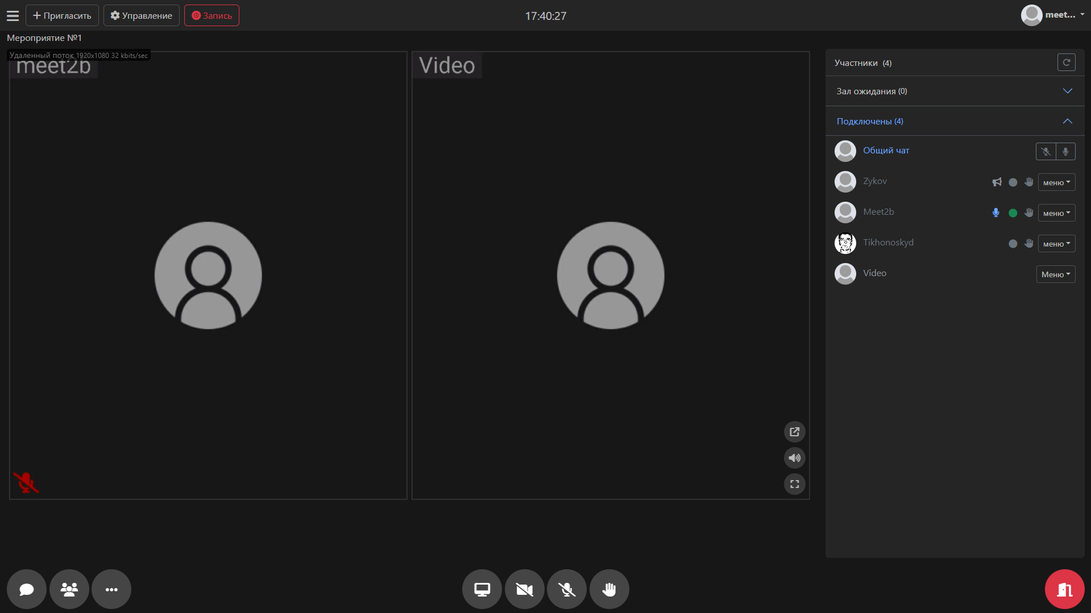Collapse the connected participants section
This screenshot has height=613, width=1091.
[x=1067, y=121]
